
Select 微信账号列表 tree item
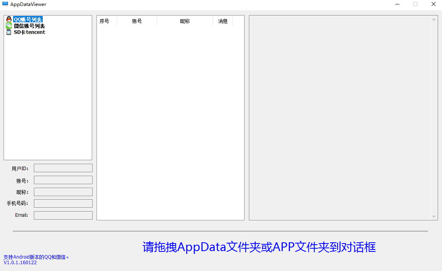(29, 26)
